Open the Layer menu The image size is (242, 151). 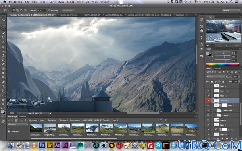click(52, 2)
